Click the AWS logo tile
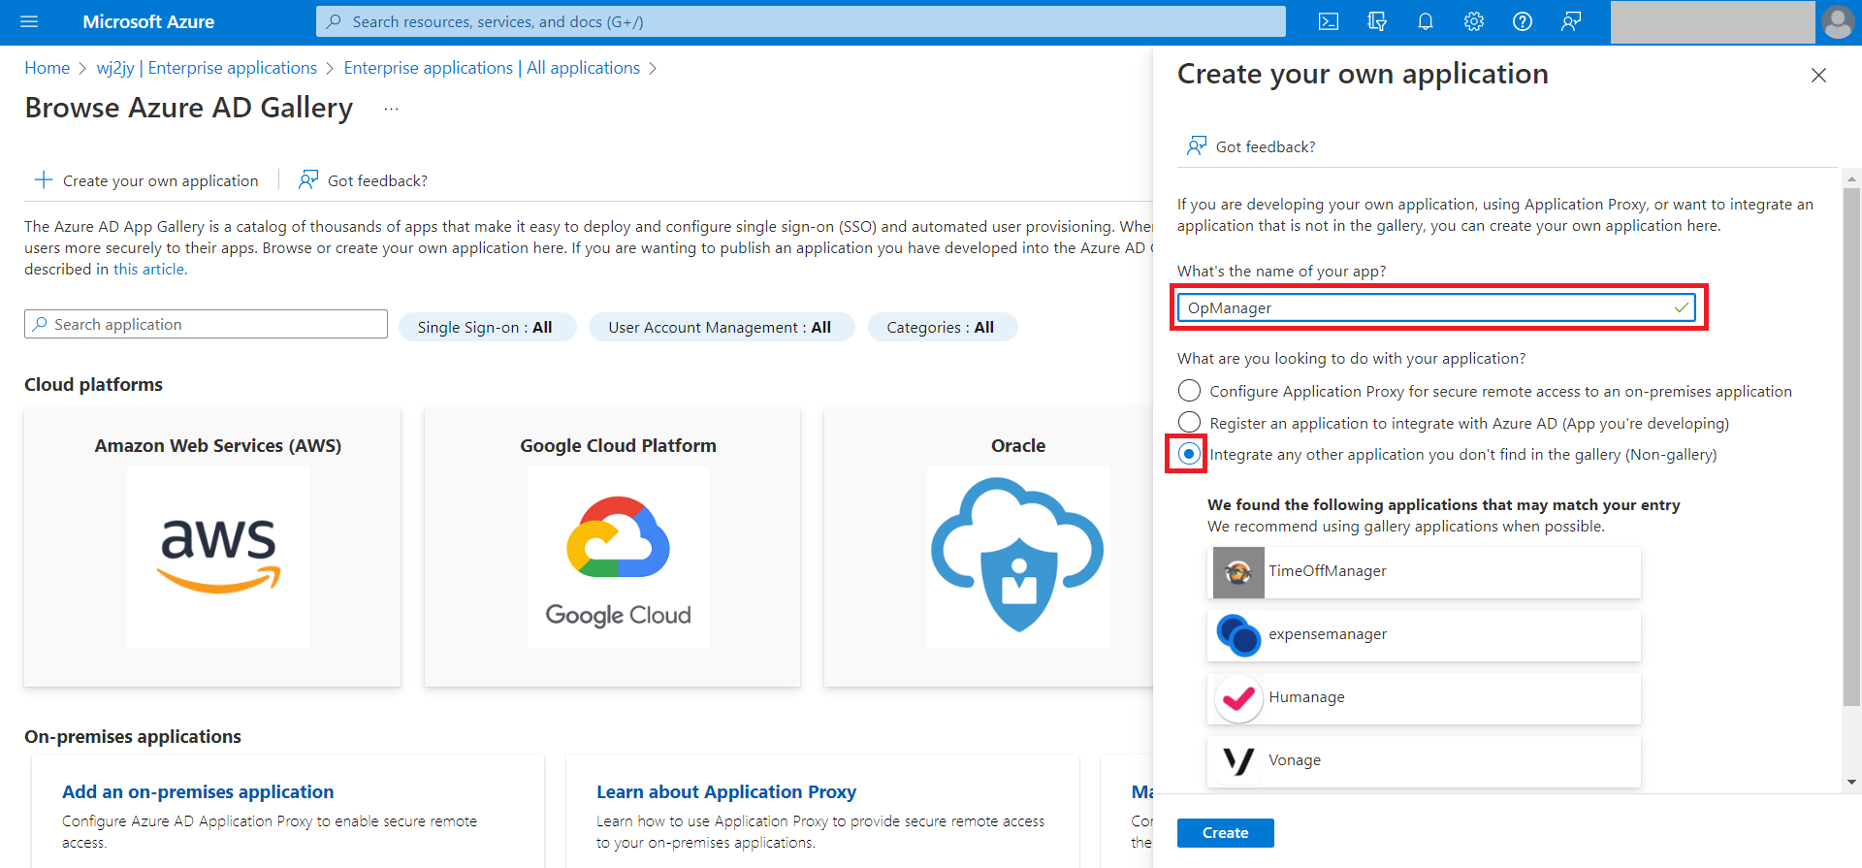This screenshot has width=1862, height=868. point(218,557)
